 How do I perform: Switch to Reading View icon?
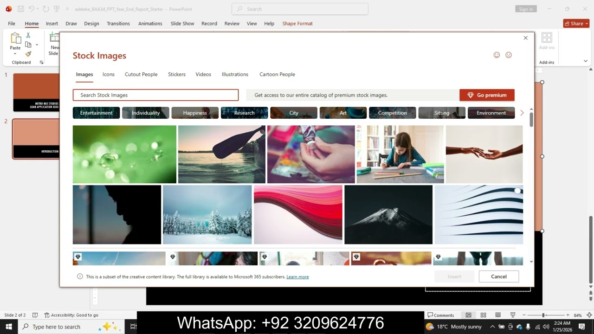pos(498,315)
